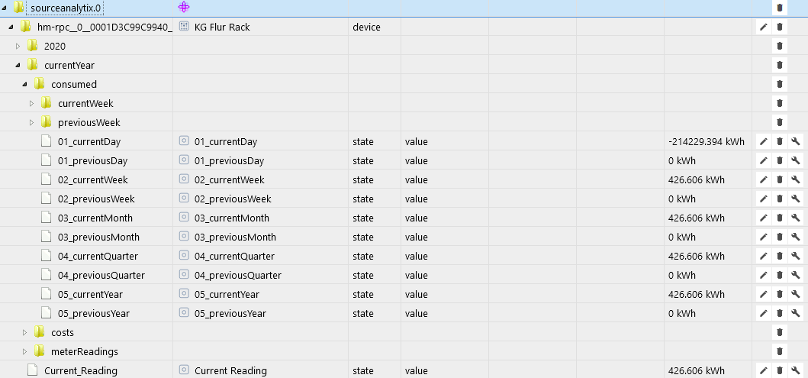Open custom settings wrench for 04_currentQuarter

tap(795, 256)
